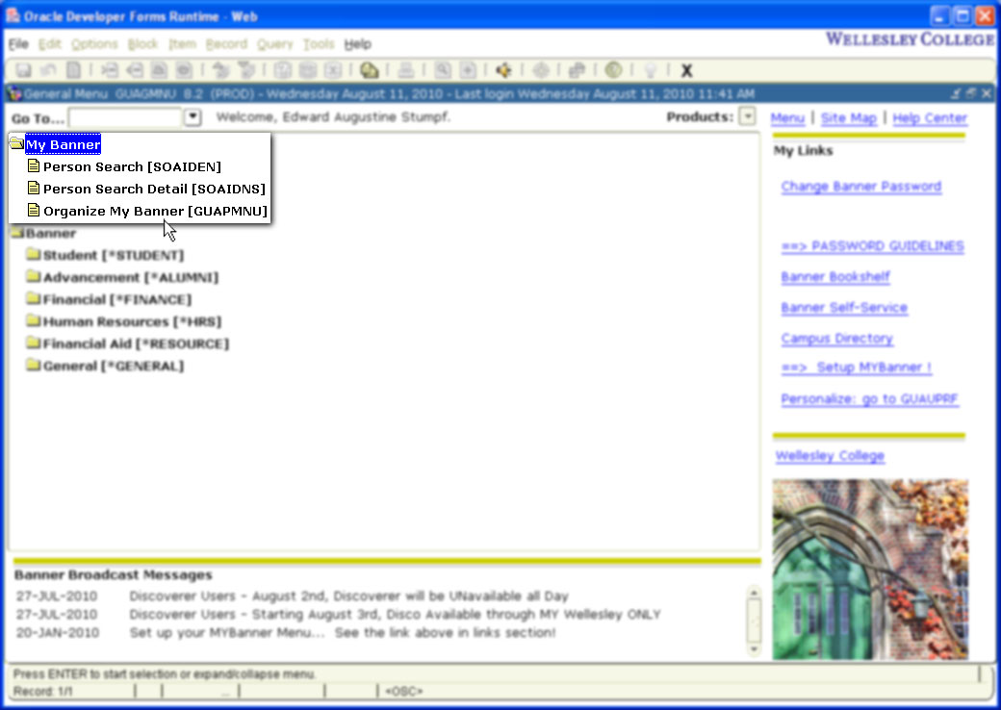Click the Personalize: go to GUAUPRF link
This screenshot has width=1001, height=710.
869,398
